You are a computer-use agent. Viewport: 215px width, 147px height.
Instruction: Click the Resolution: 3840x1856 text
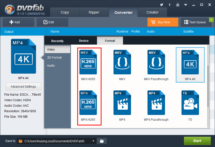pyautogui.click(x=20, y=111)
